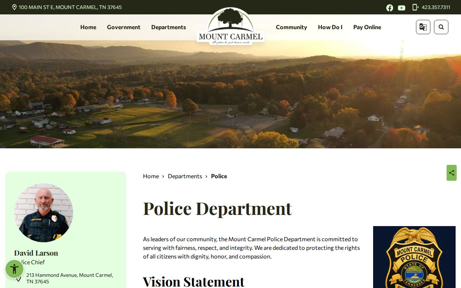Click the 213 Hammond Avenue address text
The height and width of the screenshot is (288, 461).
70,278
